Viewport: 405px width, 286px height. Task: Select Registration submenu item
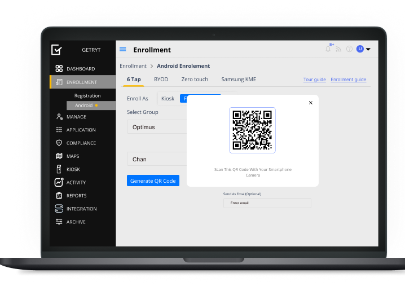(x=87, y=95)
